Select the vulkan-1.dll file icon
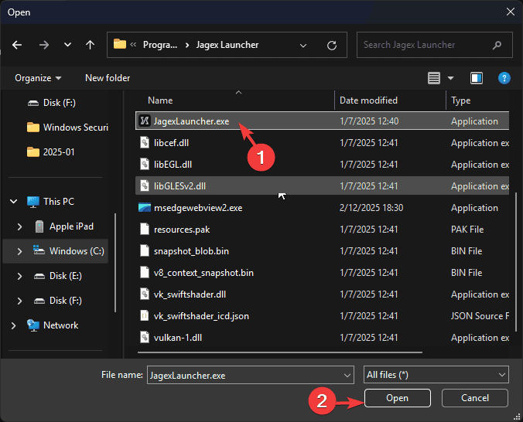Image resolution: width=523 pixels, height=422 pixels. (145, 337)
